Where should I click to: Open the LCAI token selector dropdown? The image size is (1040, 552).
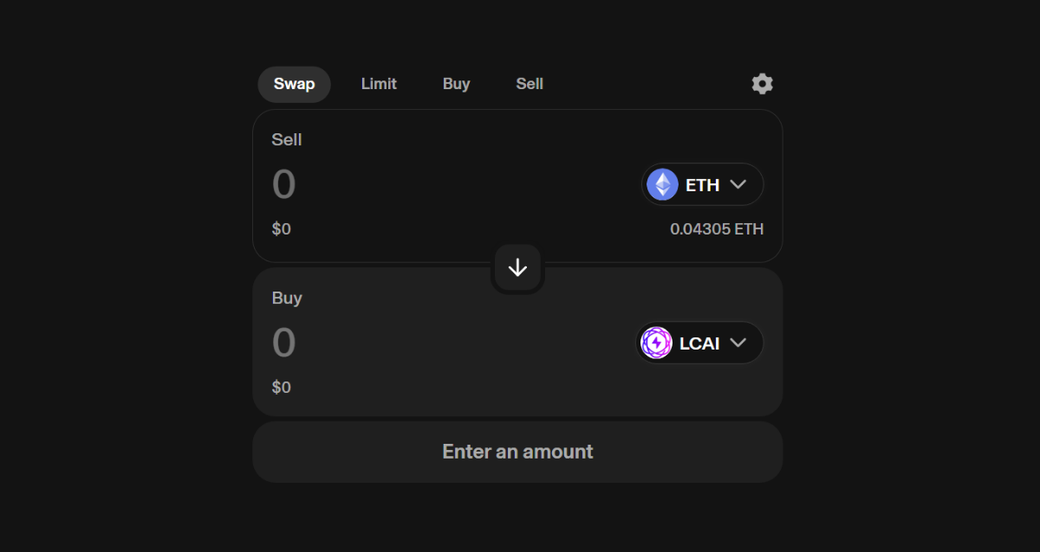(x=699, y=343)
